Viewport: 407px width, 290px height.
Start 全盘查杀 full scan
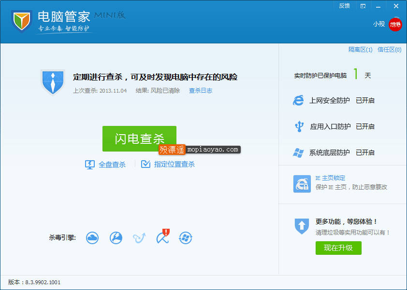[112, 165]
